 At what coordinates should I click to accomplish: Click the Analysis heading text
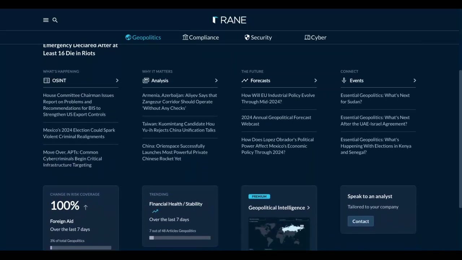coord(160,81)
